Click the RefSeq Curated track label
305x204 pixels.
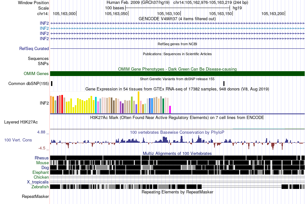(34, 48)
